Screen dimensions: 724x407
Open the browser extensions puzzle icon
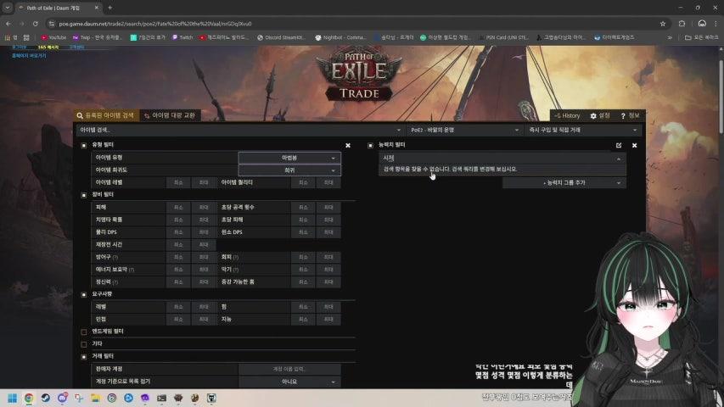[682, 24]
